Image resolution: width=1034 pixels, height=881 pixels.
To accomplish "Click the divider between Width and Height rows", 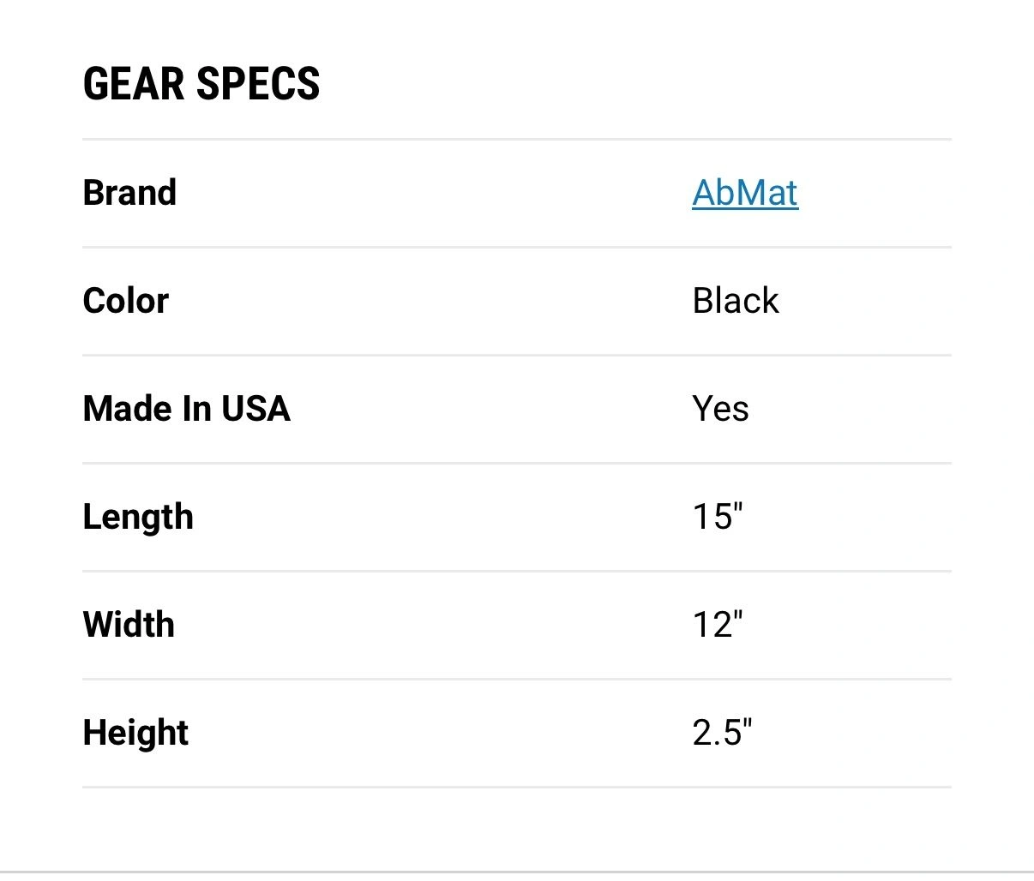I will tap(517, 679).
